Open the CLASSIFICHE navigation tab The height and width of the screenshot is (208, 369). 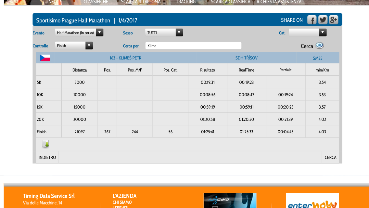tap(96, 2)
